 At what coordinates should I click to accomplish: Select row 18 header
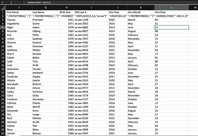(3, 77)
